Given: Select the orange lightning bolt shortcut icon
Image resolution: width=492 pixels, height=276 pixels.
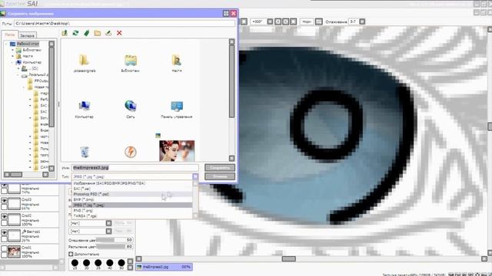Looking at the screenshot, I should pos(131,152).
